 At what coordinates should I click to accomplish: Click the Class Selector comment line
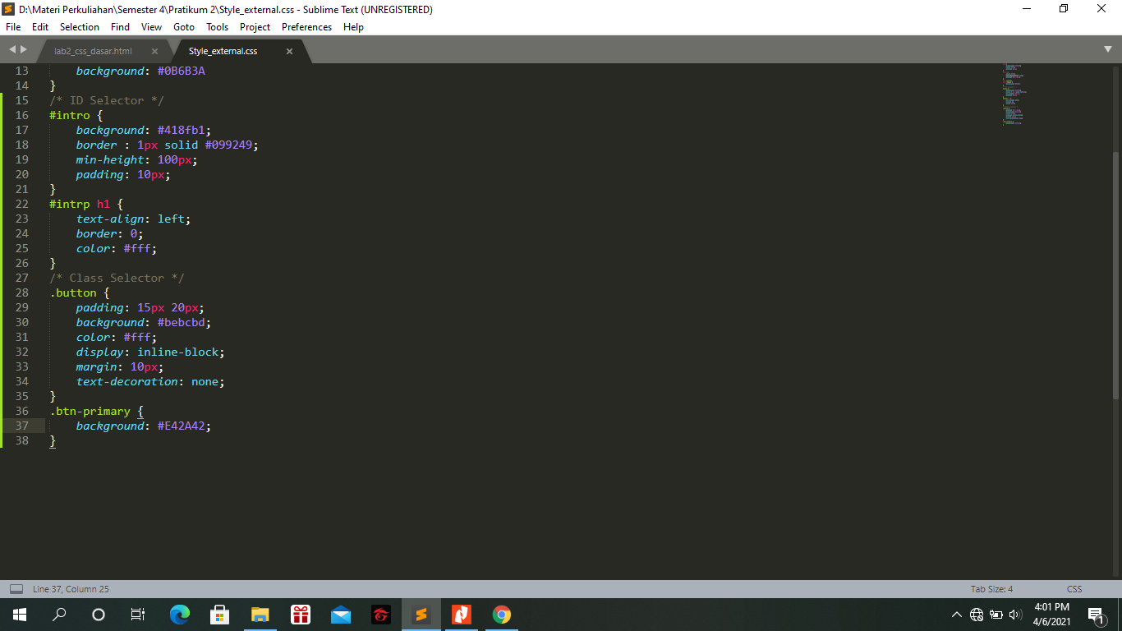coord(117,278)
